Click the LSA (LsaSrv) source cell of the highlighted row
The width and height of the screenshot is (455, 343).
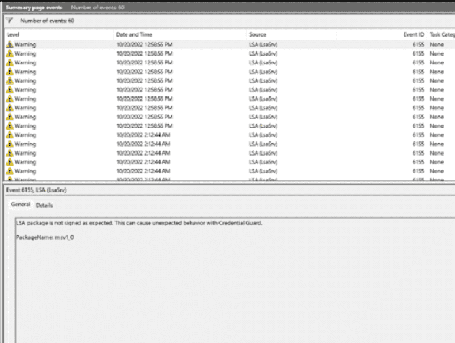[263, 44]
